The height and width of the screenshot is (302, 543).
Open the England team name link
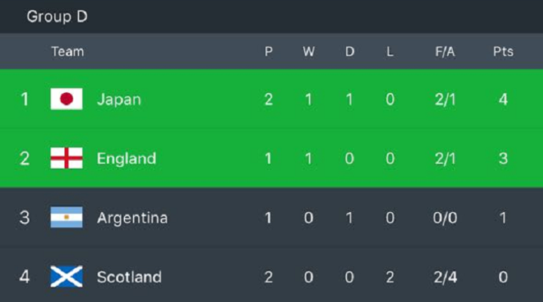pos(126,159)
